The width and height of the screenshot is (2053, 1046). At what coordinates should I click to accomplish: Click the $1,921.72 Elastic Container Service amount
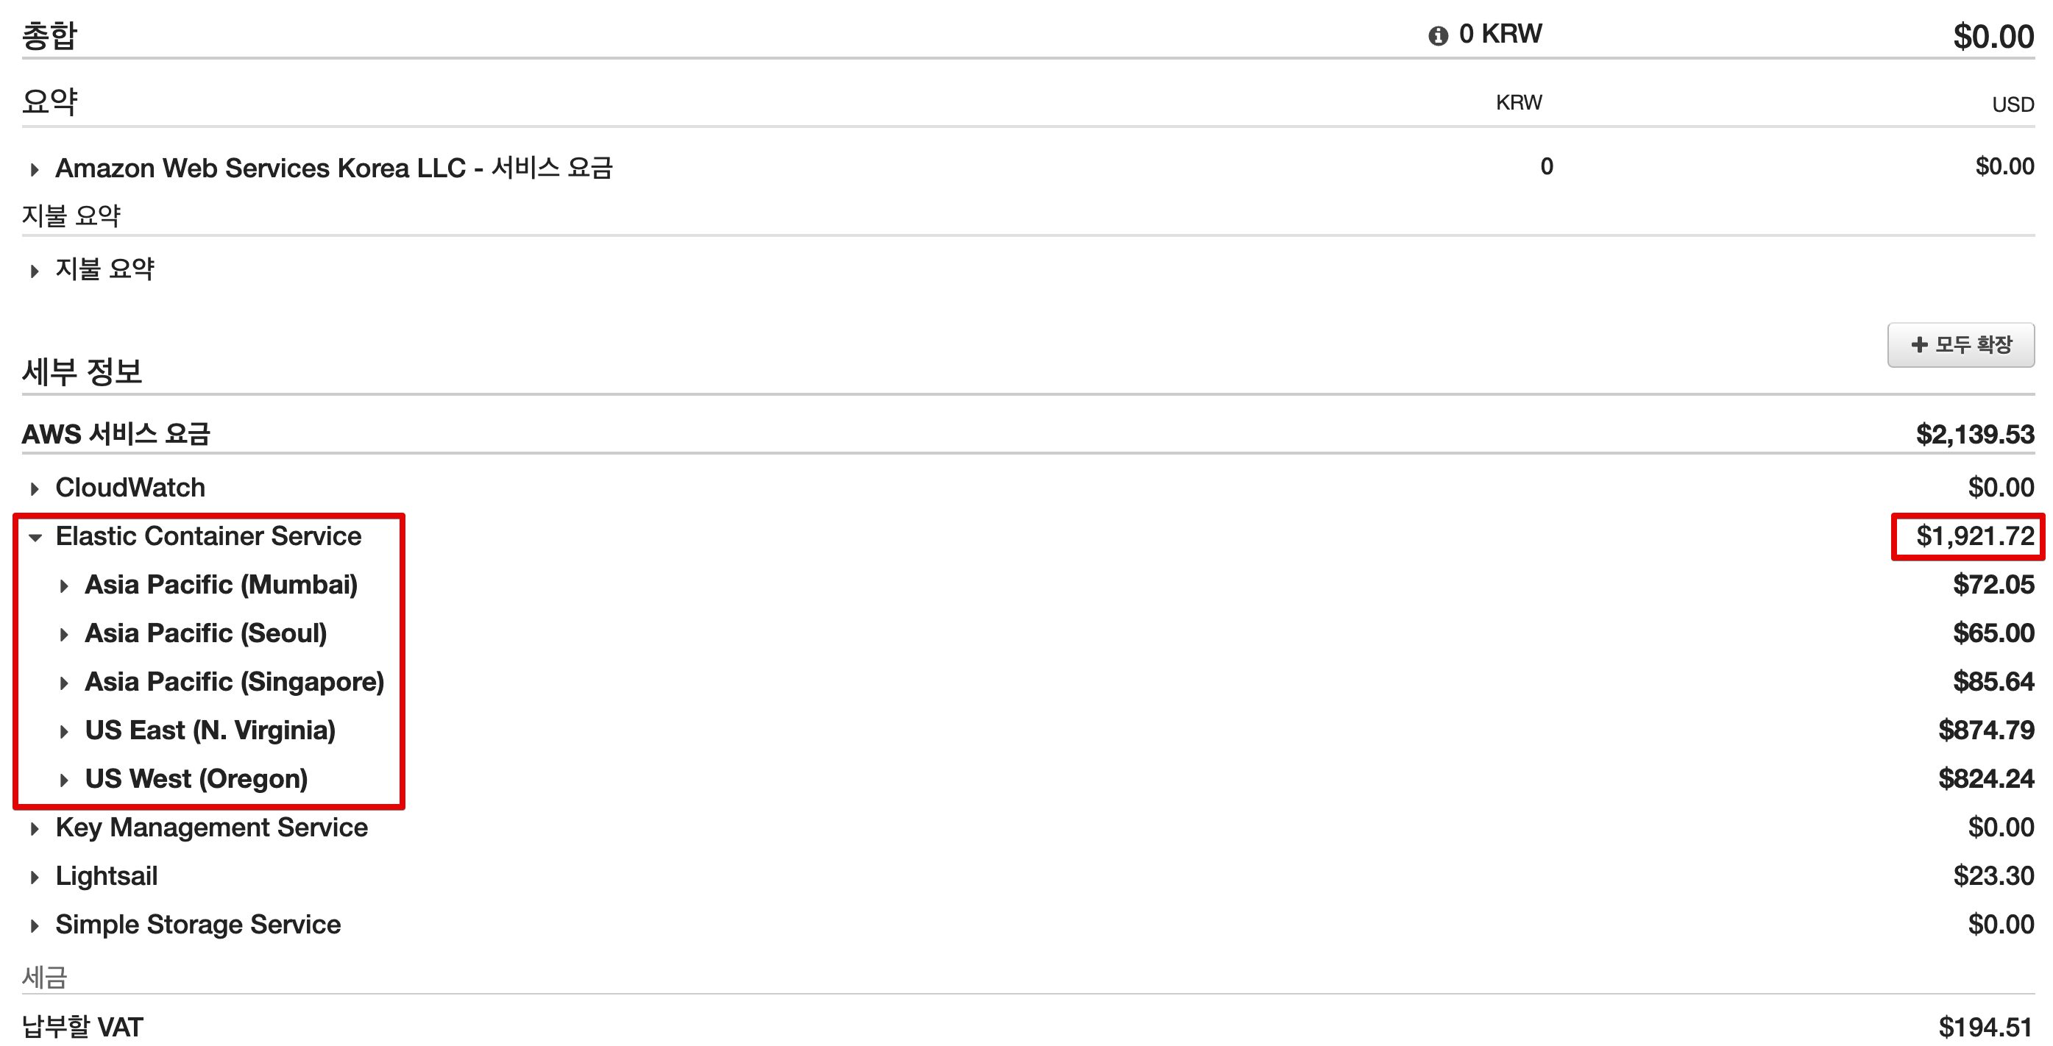[x=1974, y=536]
